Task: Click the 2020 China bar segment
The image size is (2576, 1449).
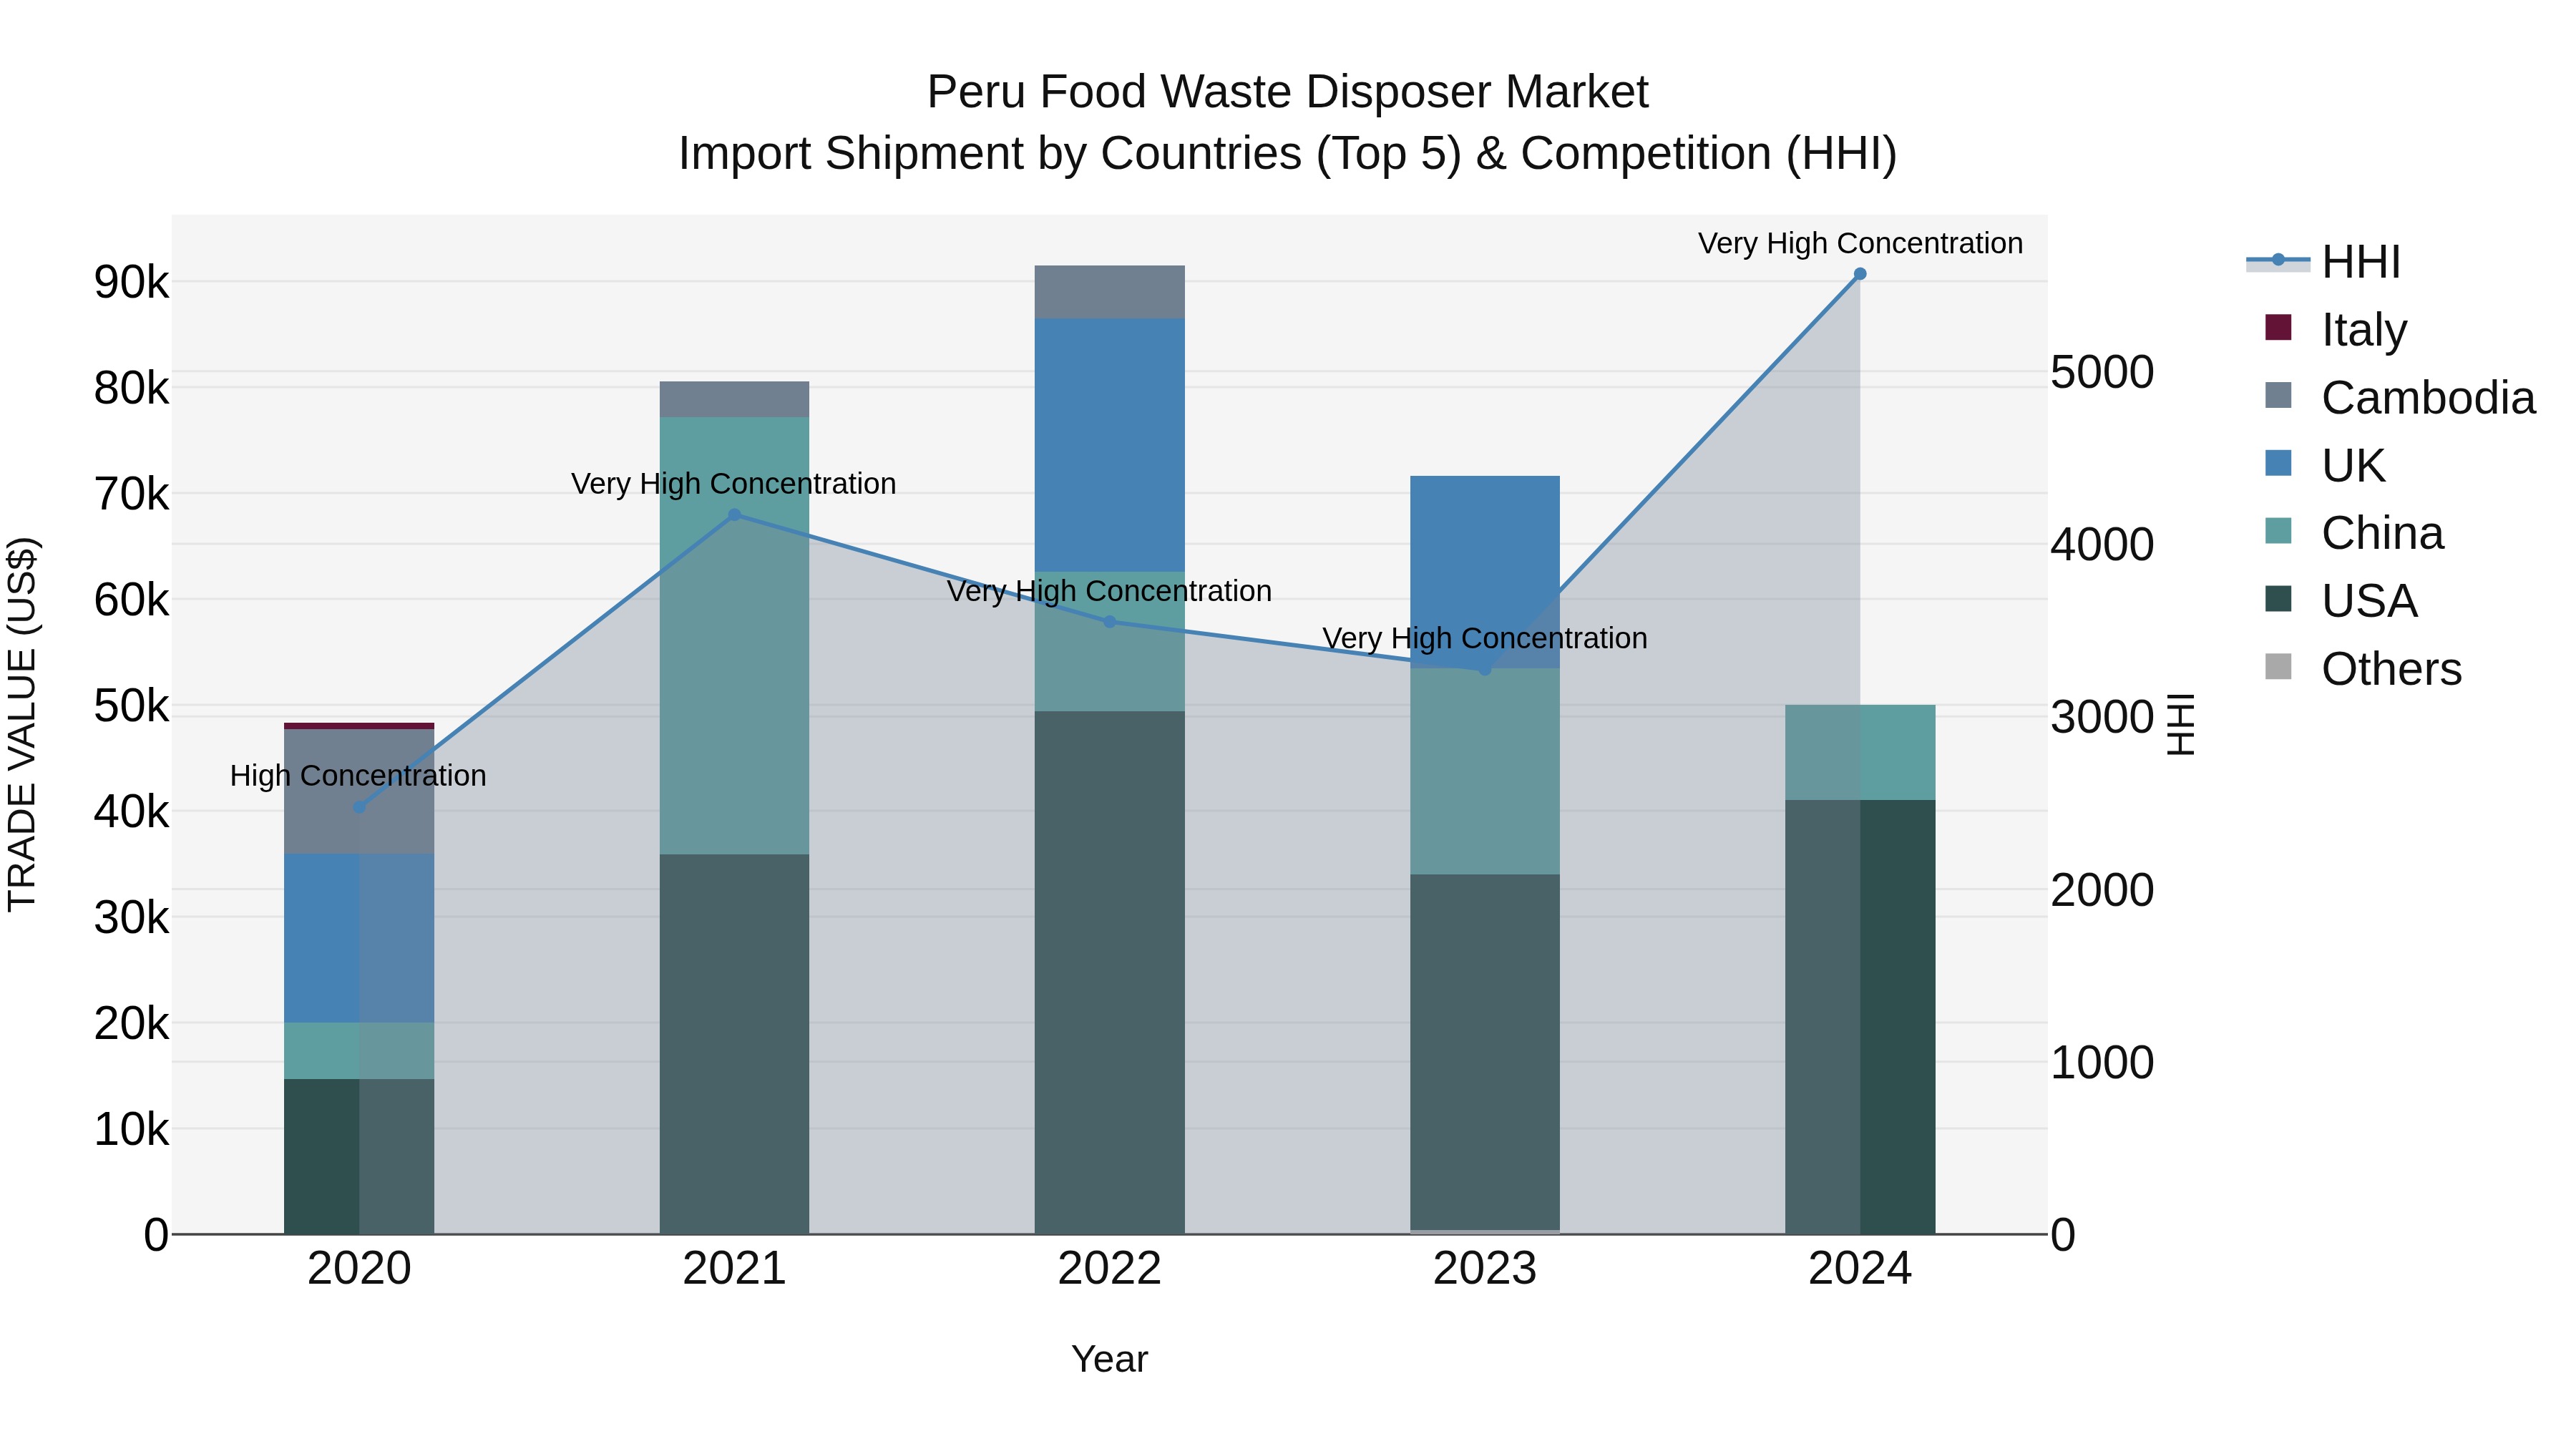Action: [x=359, y=1050]
